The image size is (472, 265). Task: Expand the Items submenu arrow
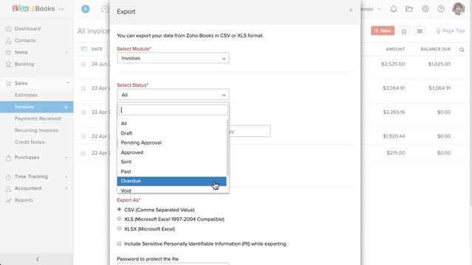[x=66, y=52]
